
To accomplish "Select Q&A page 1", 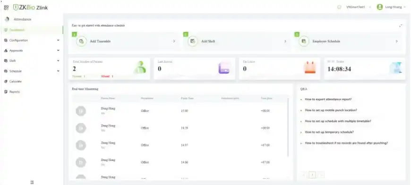I will pyautogui.click(x=312, y=175).
